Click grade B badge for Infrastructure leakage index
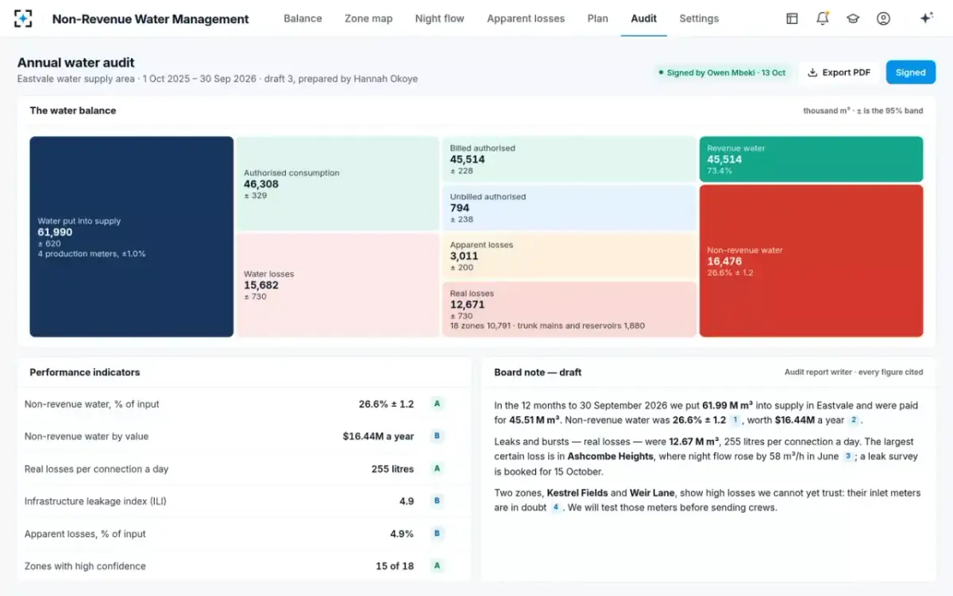Screen dimensions: 953x596 [437, 501]
